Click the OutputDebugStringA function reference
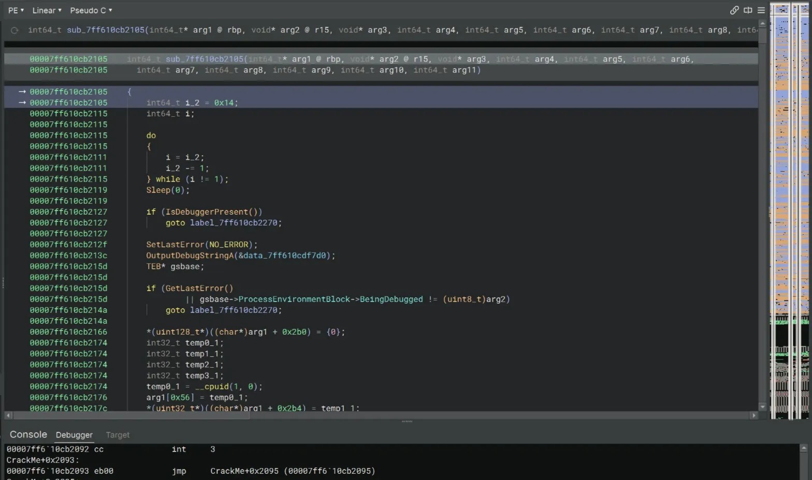Viewport: 812px width, 480px height. (x=190, y=256)
